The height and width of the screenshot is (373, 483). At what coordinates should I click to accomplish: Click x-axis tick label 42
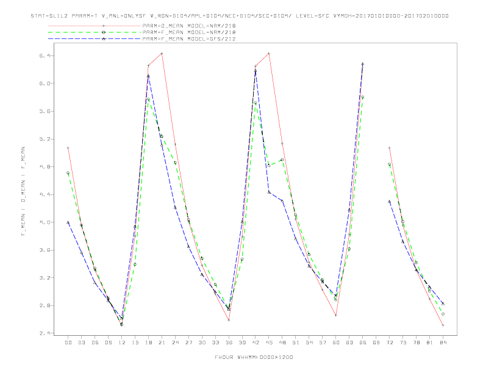coord(256,343)
